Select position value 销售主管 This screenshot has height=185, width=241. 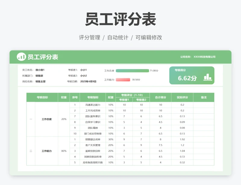[x=41, y=81]
